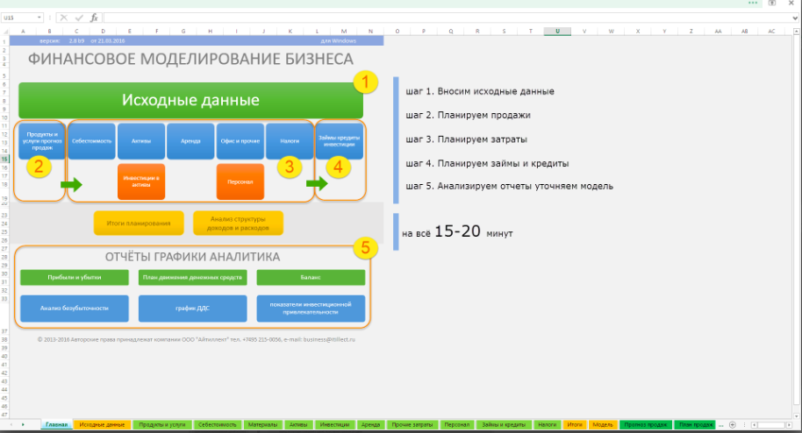Viewport: 802px width, 433px height.
Task: Click the Ribbon Display Options icon
Action: tap(772, 4)
